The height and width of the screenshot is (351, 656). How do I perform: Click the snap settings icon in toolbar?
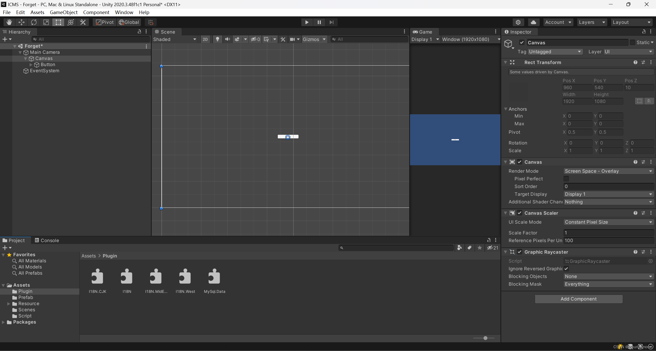click(x=151, y=22)
